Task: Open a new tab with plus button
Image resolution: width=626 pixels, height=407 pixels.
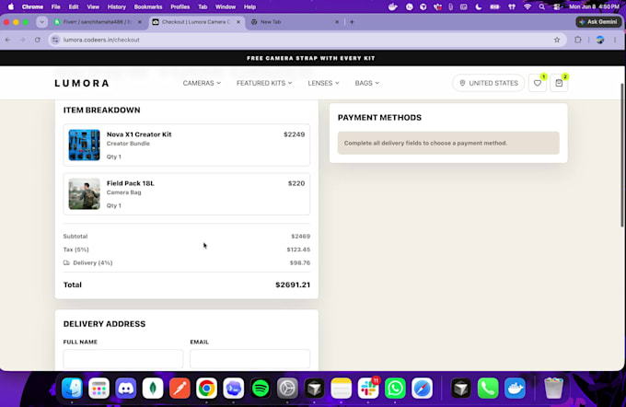Action: [352, 22]
